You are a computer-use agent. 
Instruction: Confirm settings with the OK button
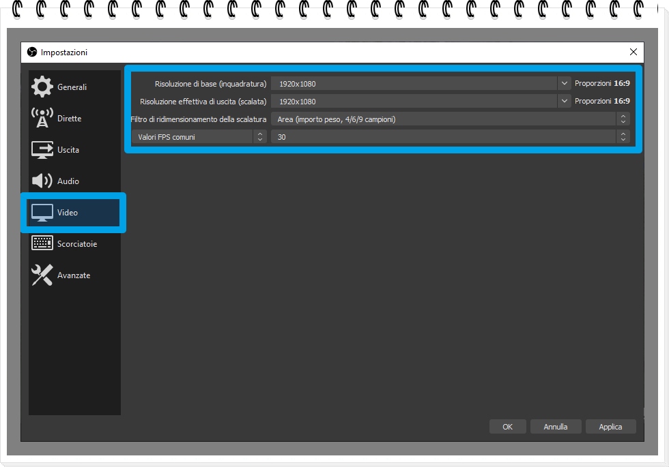click(507, 426)
